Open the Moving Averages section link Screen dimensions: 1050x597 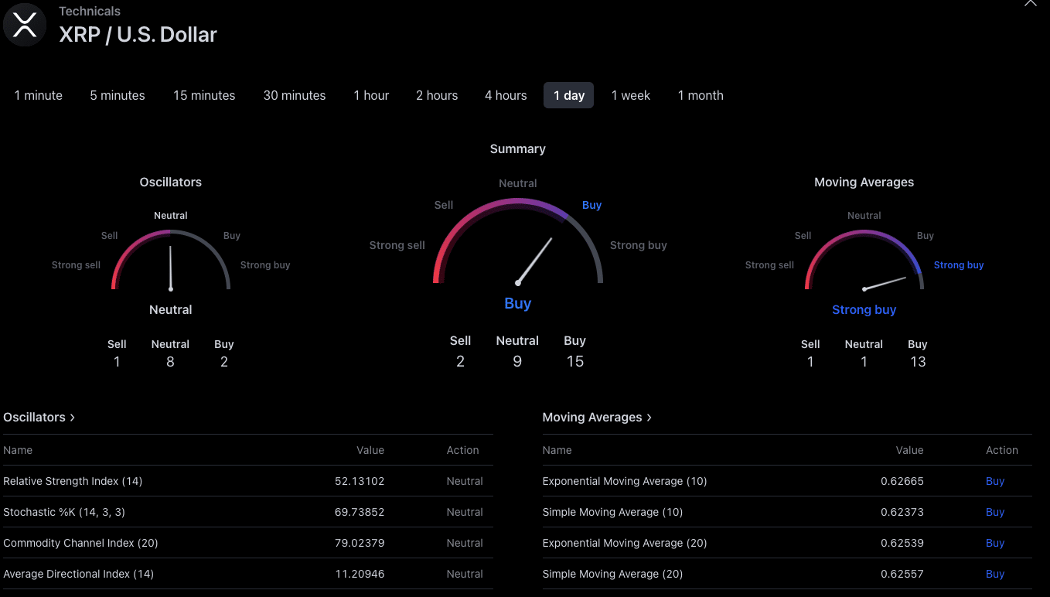(x=597, y=417)
